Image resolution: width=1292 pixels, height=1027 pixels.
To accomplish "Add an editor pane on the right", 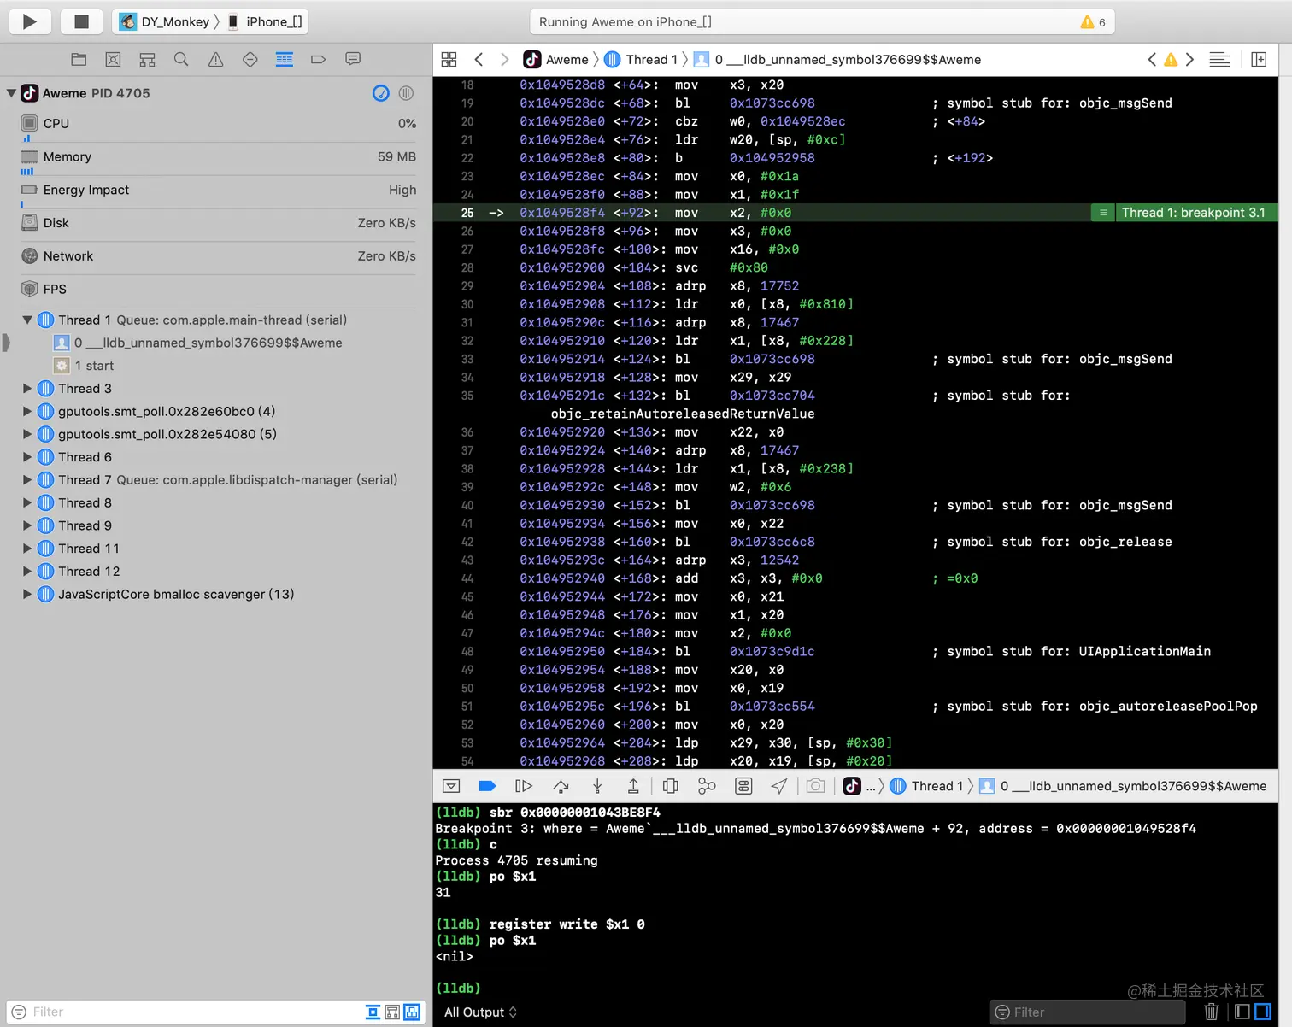I will point(1259,59).
